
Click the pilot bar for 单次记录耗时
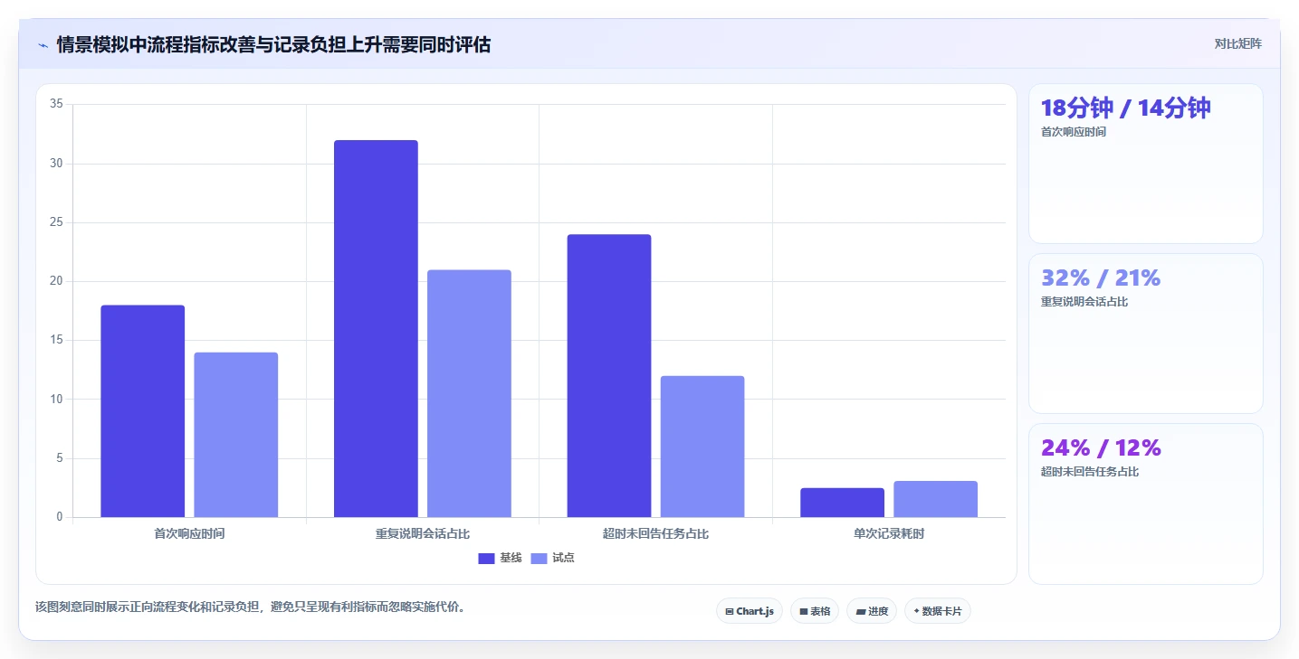pyautogui.click(x=935, y=499)
